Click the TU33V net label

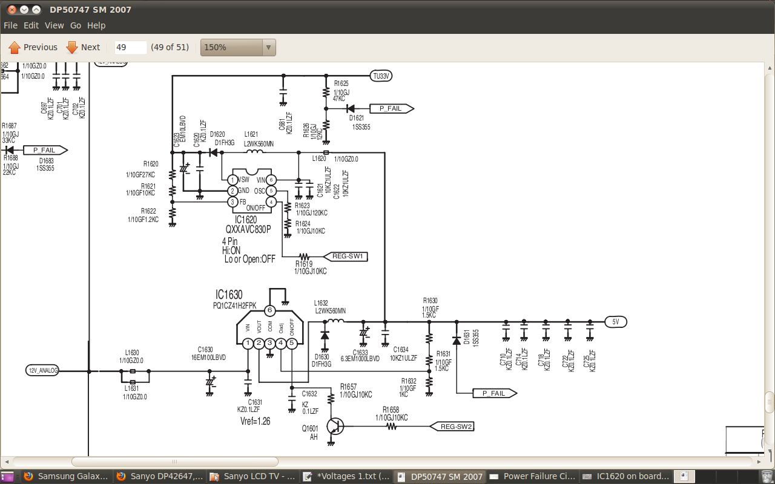[x=381, y=76]
